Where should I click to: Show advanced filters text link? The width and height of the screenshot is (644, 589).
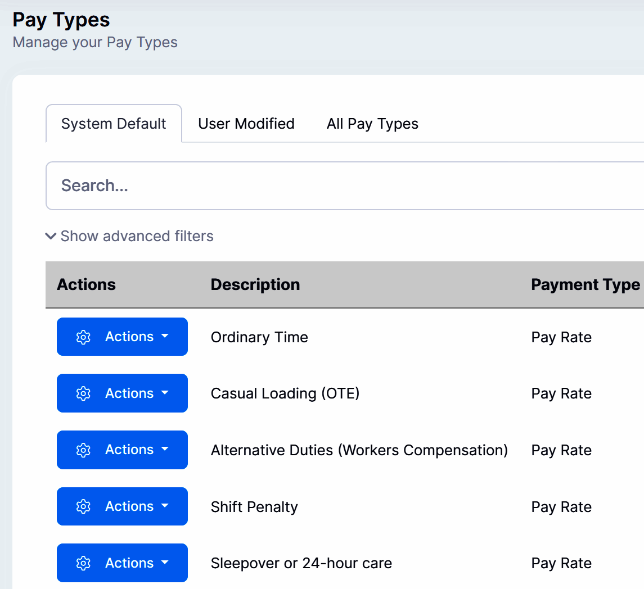point(137,236)
